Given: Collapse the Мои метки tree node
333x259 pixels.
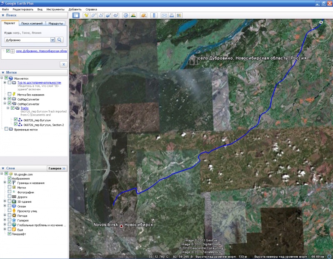Looking at the screenshot, I should (x=2, y=78).
